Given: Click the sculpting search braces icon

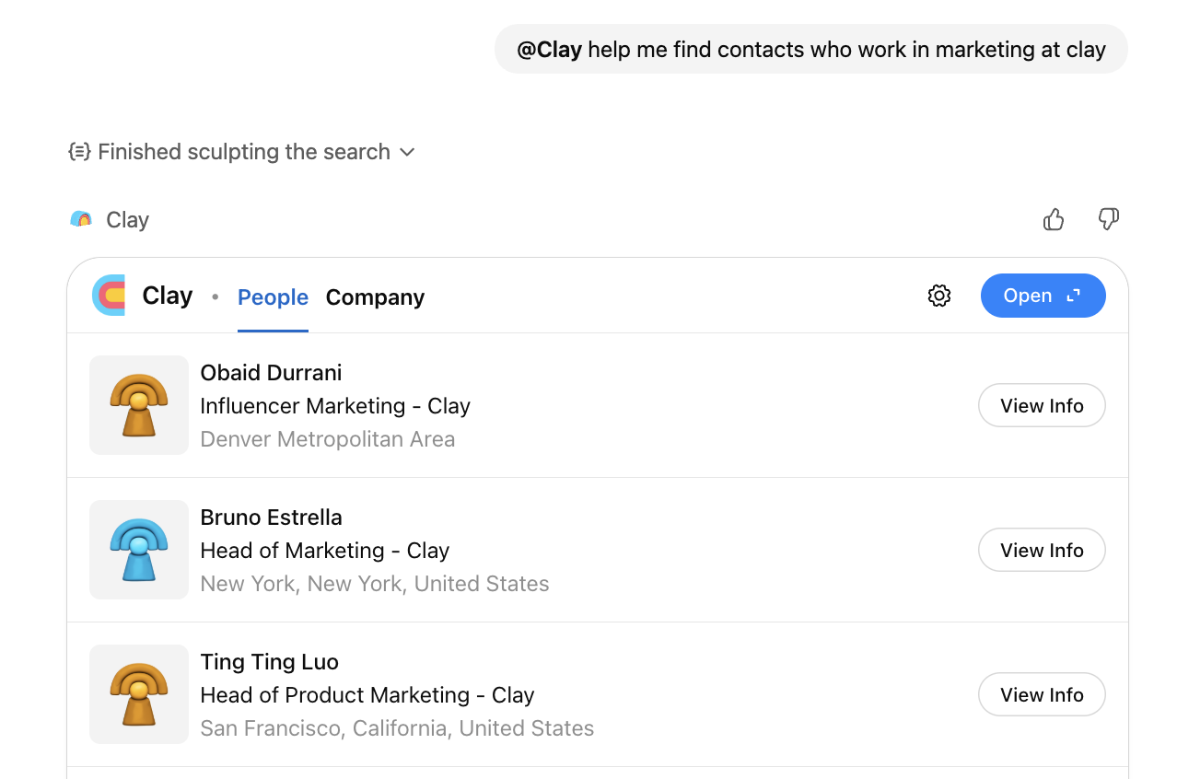Looking at the screenshot, I should point(79,152).
